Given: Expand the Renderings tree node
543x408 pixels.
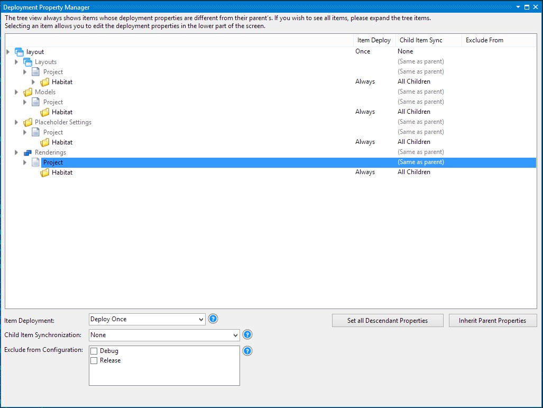Looking at the screenshot, I should point(16,152).
